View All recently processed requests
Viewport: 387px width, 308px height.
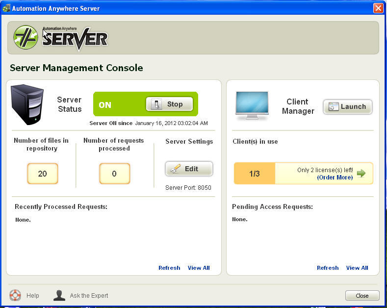tap(199, 268)
